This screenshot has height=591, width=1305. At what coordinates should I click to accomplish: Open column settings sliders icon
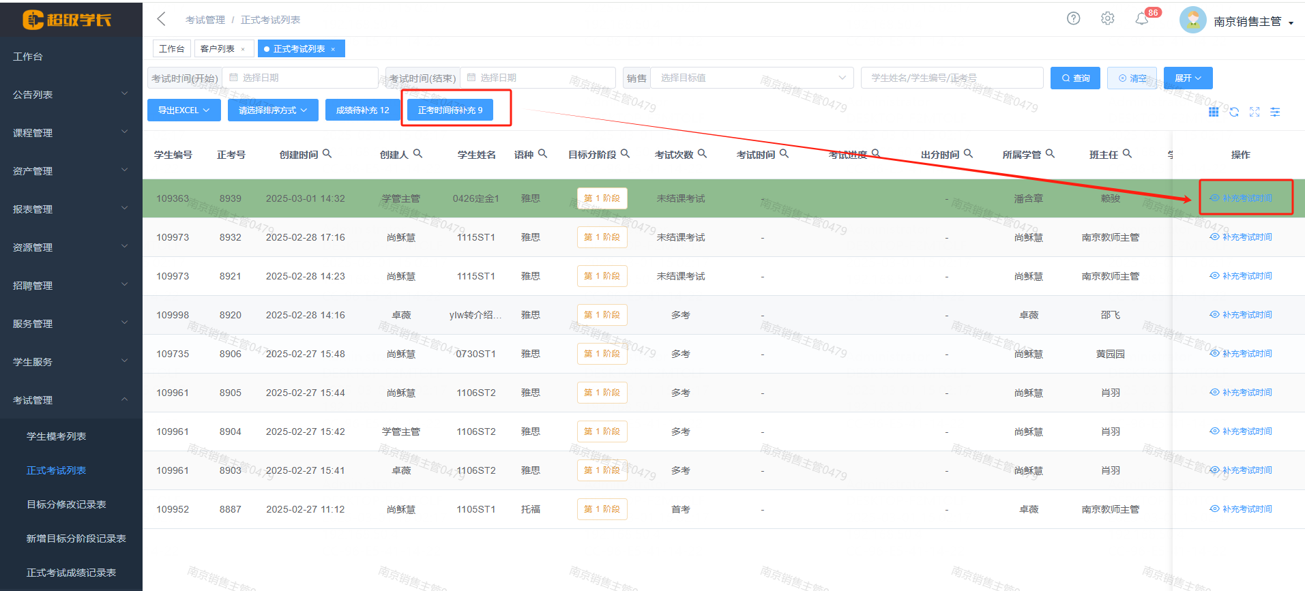click(x=1275, y=112)
